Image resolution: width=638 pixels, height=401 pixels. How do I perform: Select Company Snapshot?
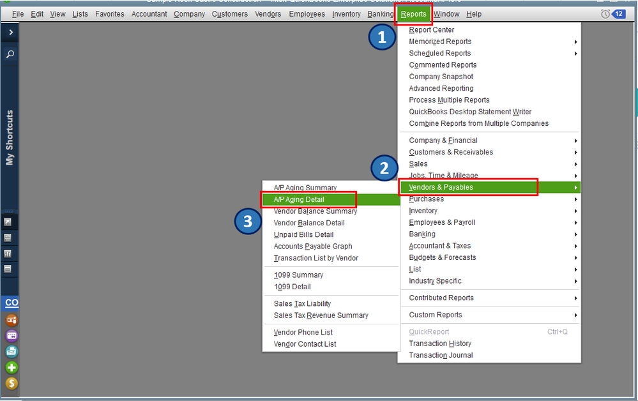tap(489, 77)
